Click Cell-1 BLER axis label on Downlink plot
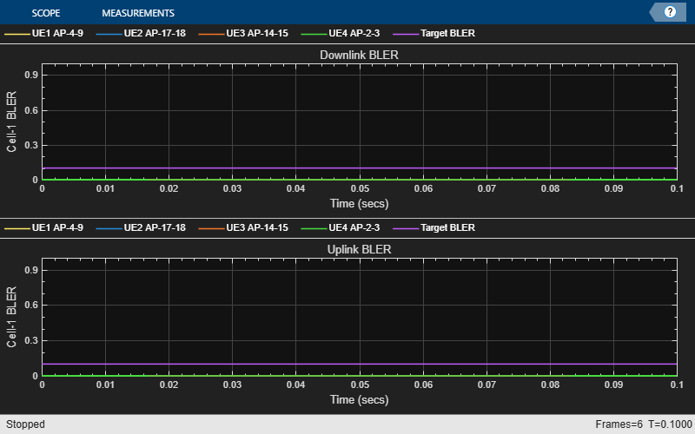This screenshot has height=434, width=695. pos(12,122)
